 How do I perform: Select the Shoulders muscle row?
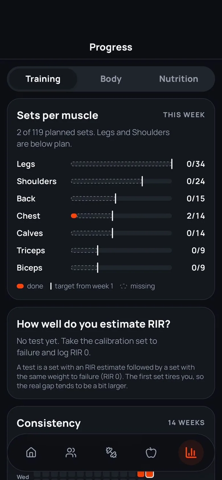point(111,181)
